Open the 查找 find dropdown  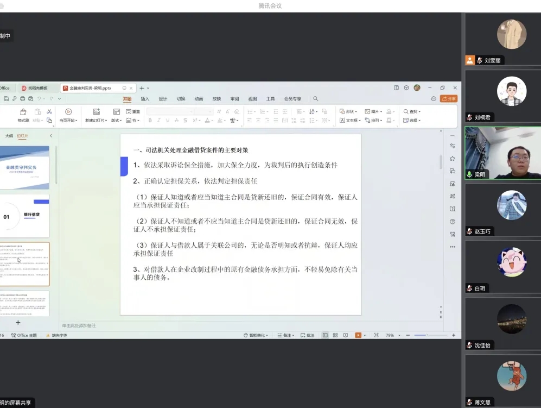coord(412,111)
